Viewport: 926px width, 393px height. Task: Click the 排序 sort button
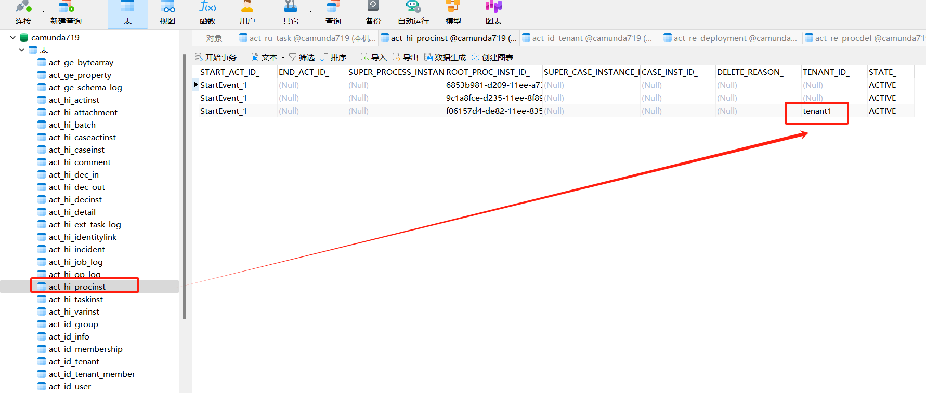point(333,57)
